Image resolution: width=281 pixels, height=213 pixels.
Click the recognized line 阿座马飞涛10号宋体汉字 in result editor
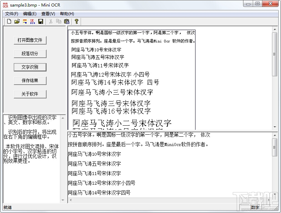[x=94, y=154]
